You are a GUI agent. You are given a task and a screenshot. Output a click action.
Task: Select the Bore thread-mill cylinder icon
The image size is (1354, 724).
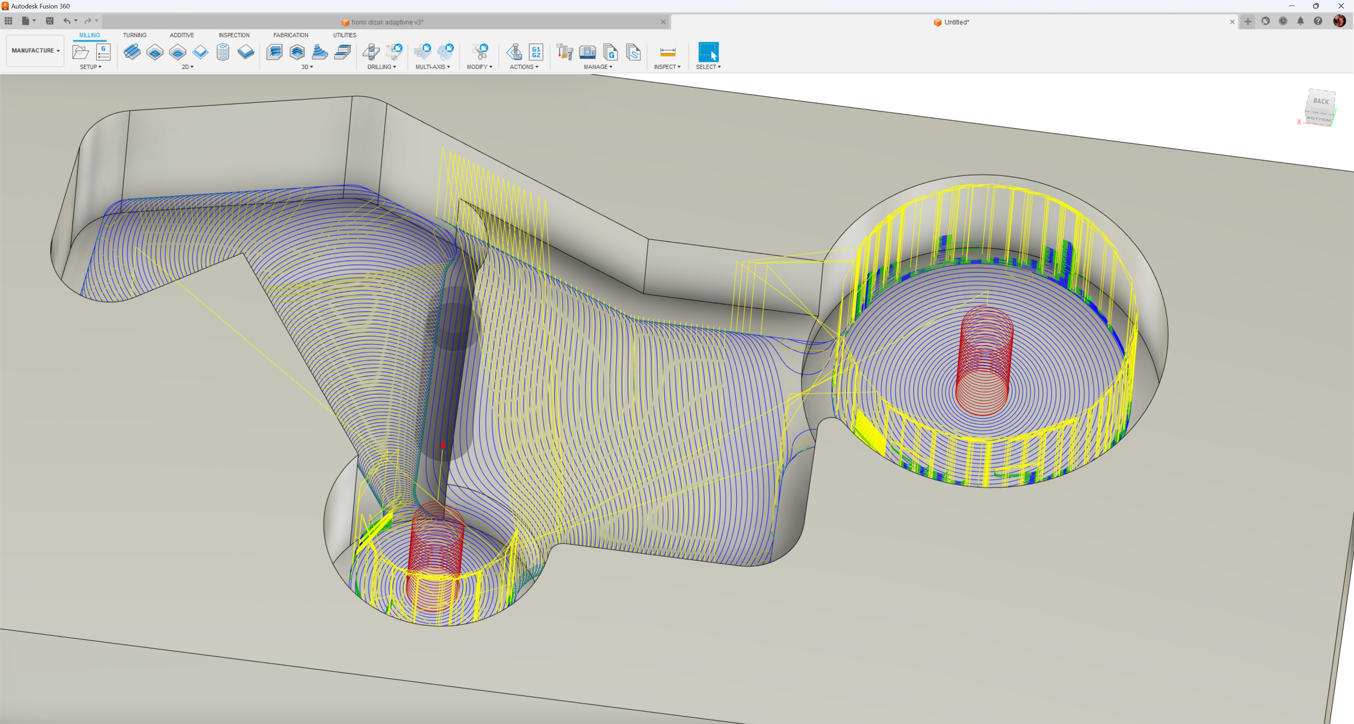pos(223,52)
